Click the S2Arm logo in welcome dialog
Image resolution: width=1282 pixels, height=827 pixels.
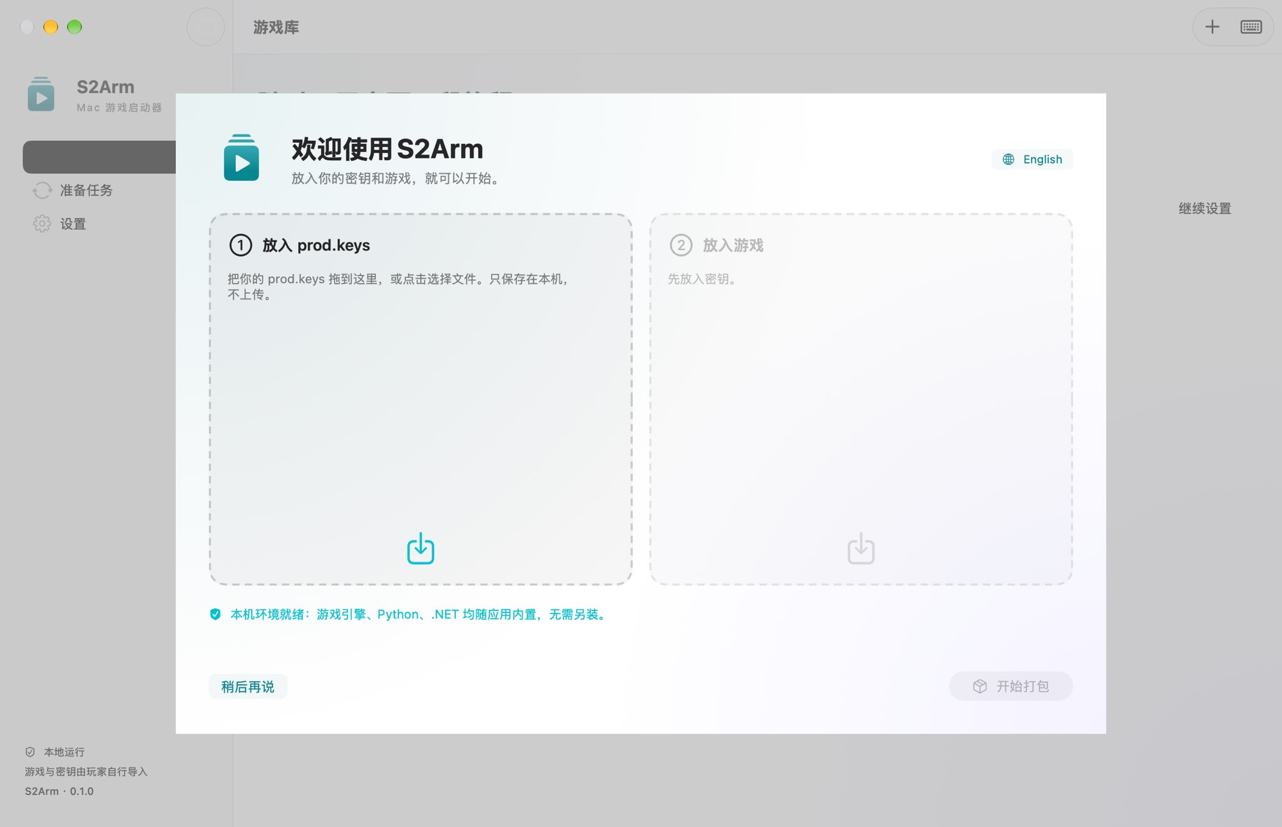click(x=242, y=158)
